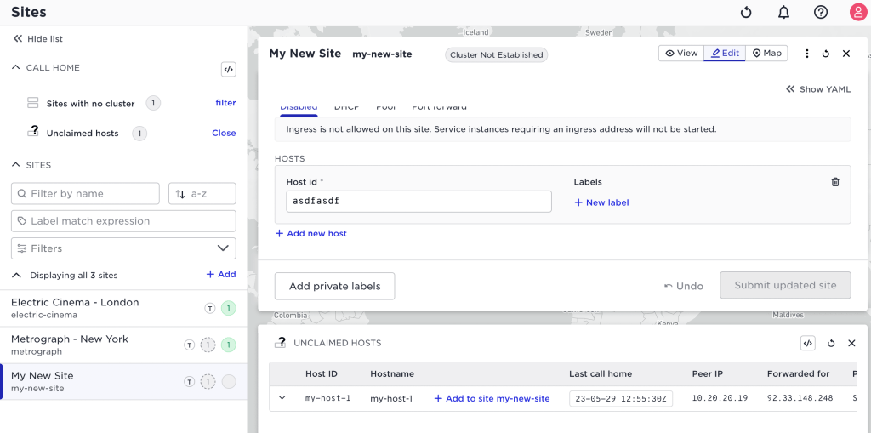Refresh the Unclaimed Hosts panel
Screen dimensions: 871x433
point(831,343)
